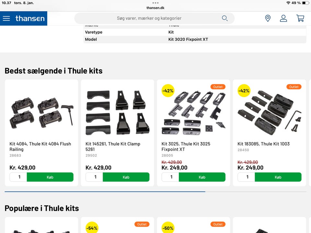Click the thansen logo
311x233 pixels.
pyautogui.click(x=30, y=18)
